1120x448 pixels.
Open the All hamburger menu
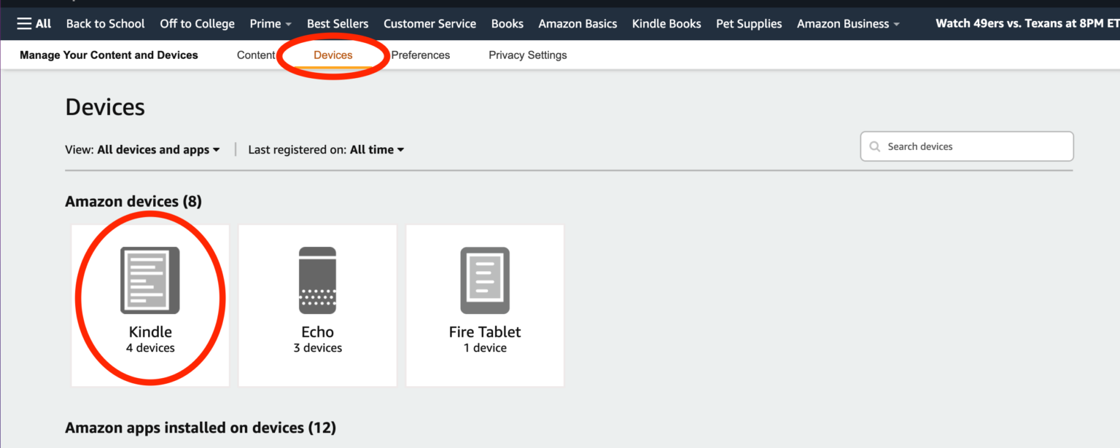(32, 23)
